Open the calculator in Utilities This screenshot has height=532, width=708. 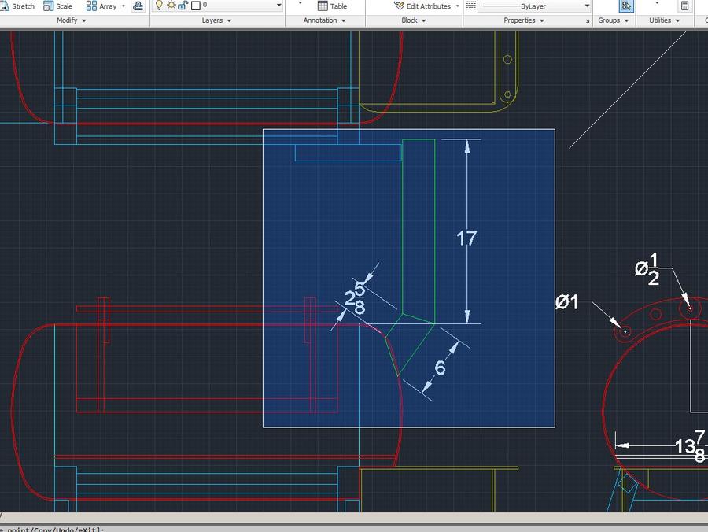coord(684,6)
